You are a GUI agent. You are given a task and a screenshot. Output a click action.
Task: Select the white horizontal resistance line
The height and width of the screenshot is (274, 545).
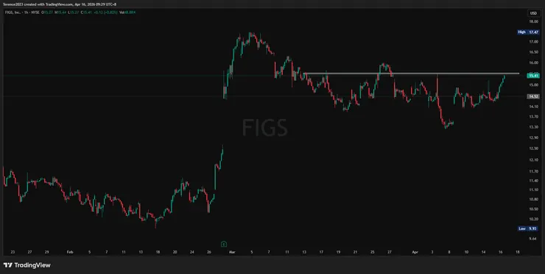[x=411, y=73]
